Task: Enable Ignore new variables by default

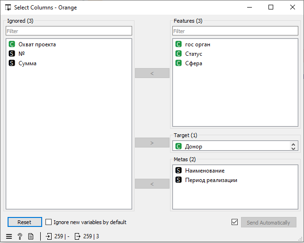Action: [48, 222]
